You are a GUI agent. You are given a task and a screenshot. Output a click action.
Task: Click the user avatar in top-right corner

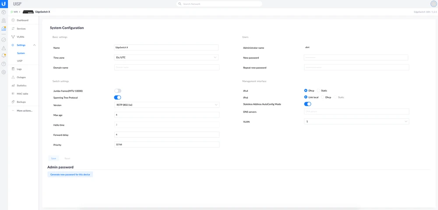click(x=433, y=4)
